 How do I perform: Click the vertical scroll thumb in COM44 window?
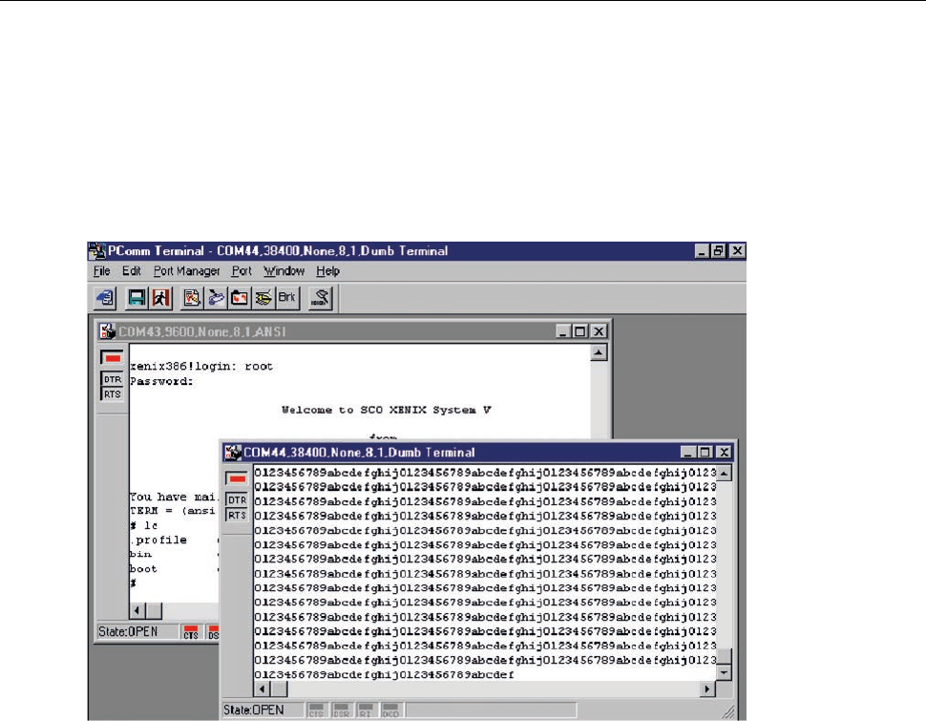coord(724,657)
